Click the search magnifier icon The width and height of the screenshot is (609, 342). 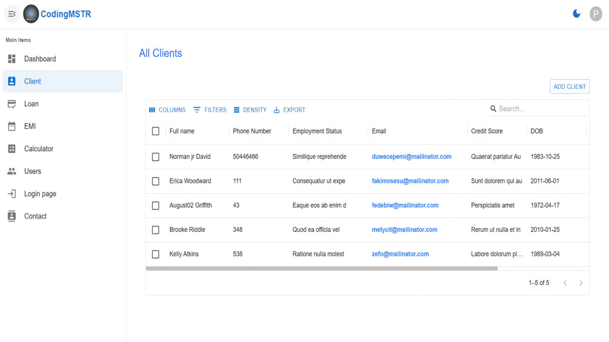point(493,109)
